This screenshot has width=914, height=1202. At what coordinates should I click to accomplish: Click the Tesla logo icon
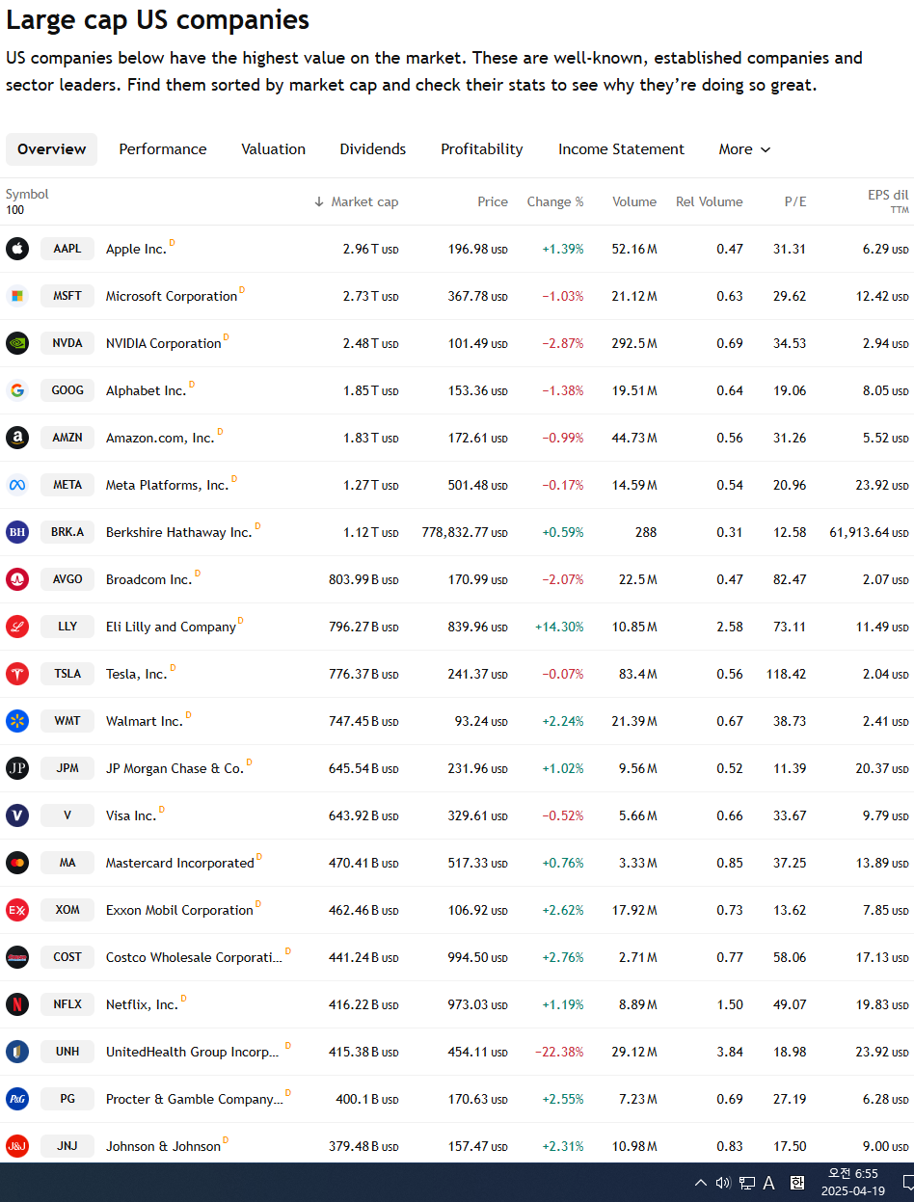tap(17, 674)
